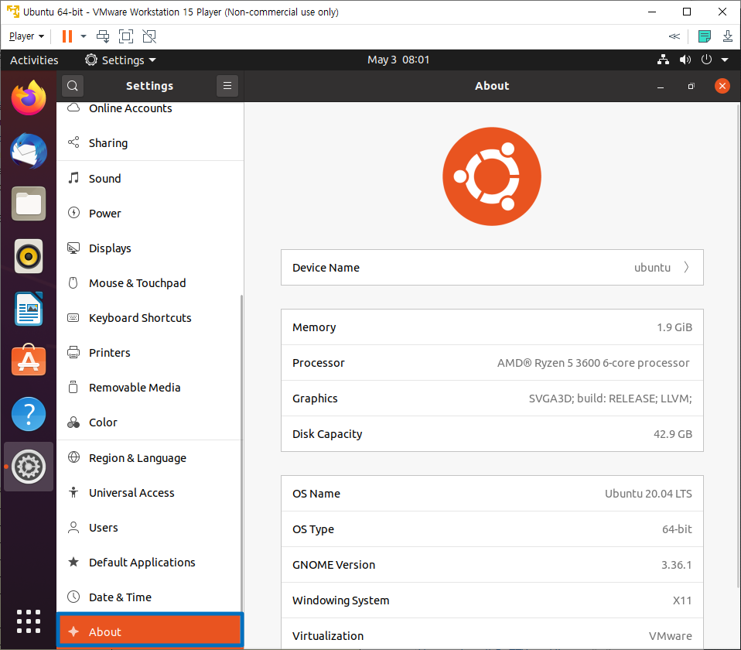Minimize the Settings window
This screenshot has height=650, width=741.
pyautogui.click(x=661, y=86)
